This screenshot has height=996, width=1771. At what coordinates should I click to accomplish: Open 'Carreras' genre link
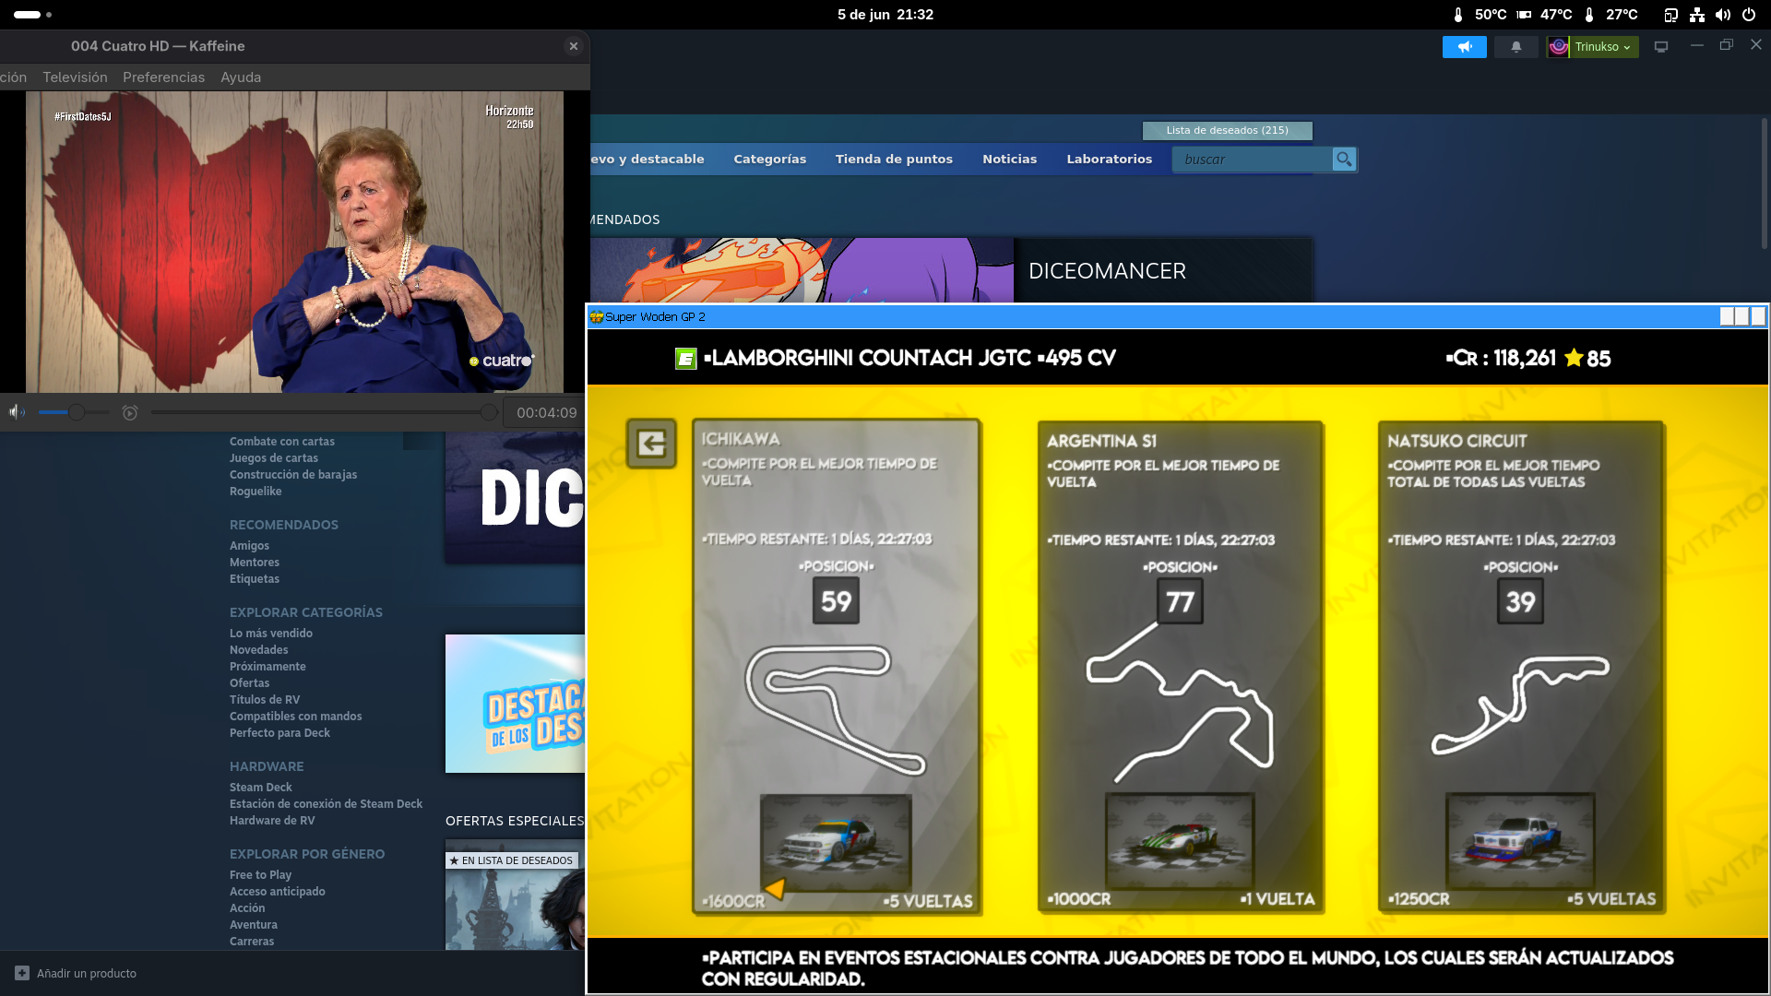tap(252, 942)
